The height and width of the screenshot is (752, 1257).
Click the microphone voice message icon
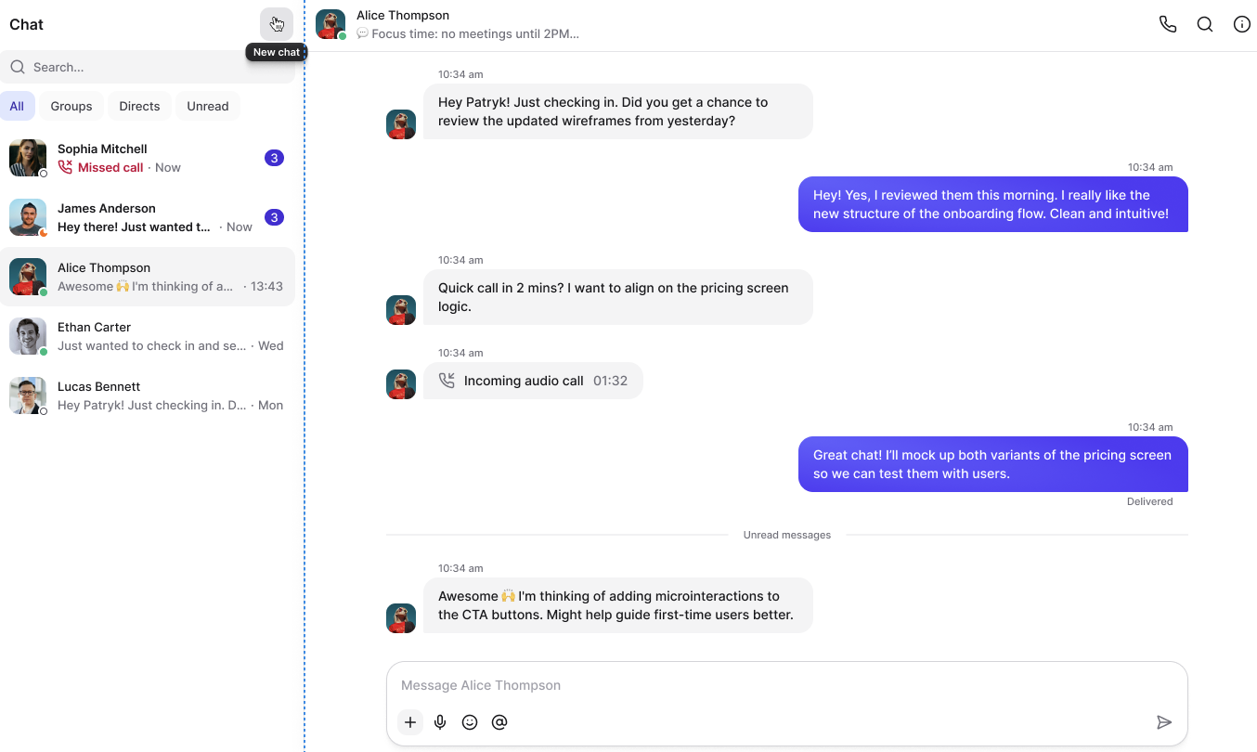tap(440, 722)
